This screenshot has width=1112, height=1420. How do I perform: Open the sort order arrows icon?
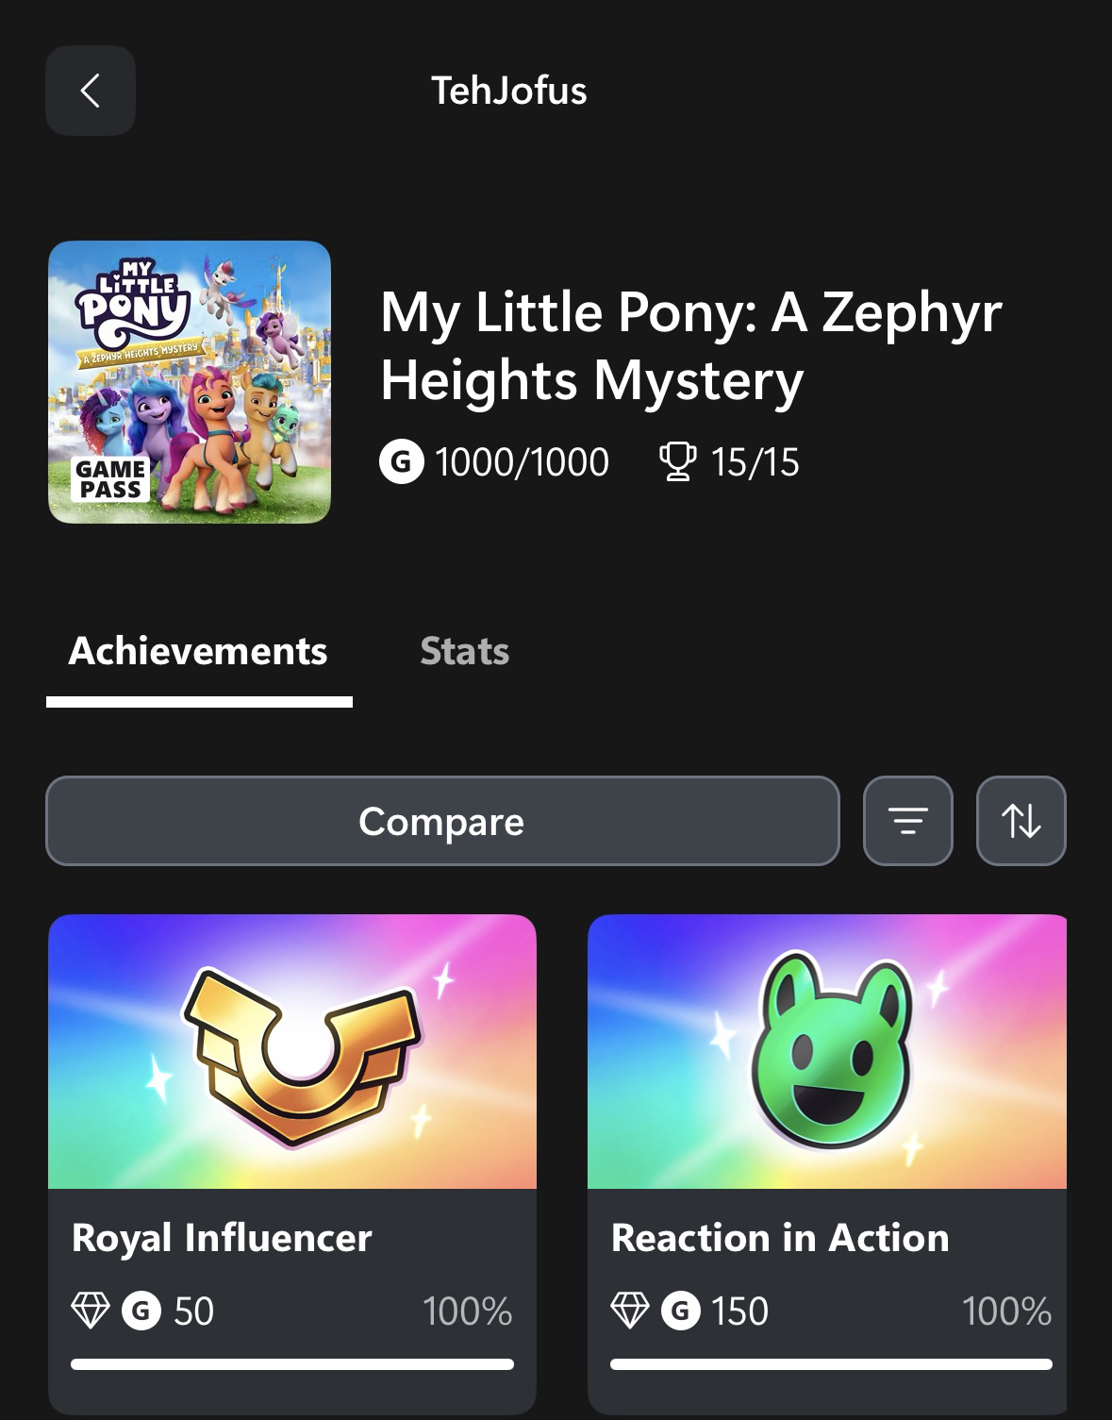click(1021, 821)
